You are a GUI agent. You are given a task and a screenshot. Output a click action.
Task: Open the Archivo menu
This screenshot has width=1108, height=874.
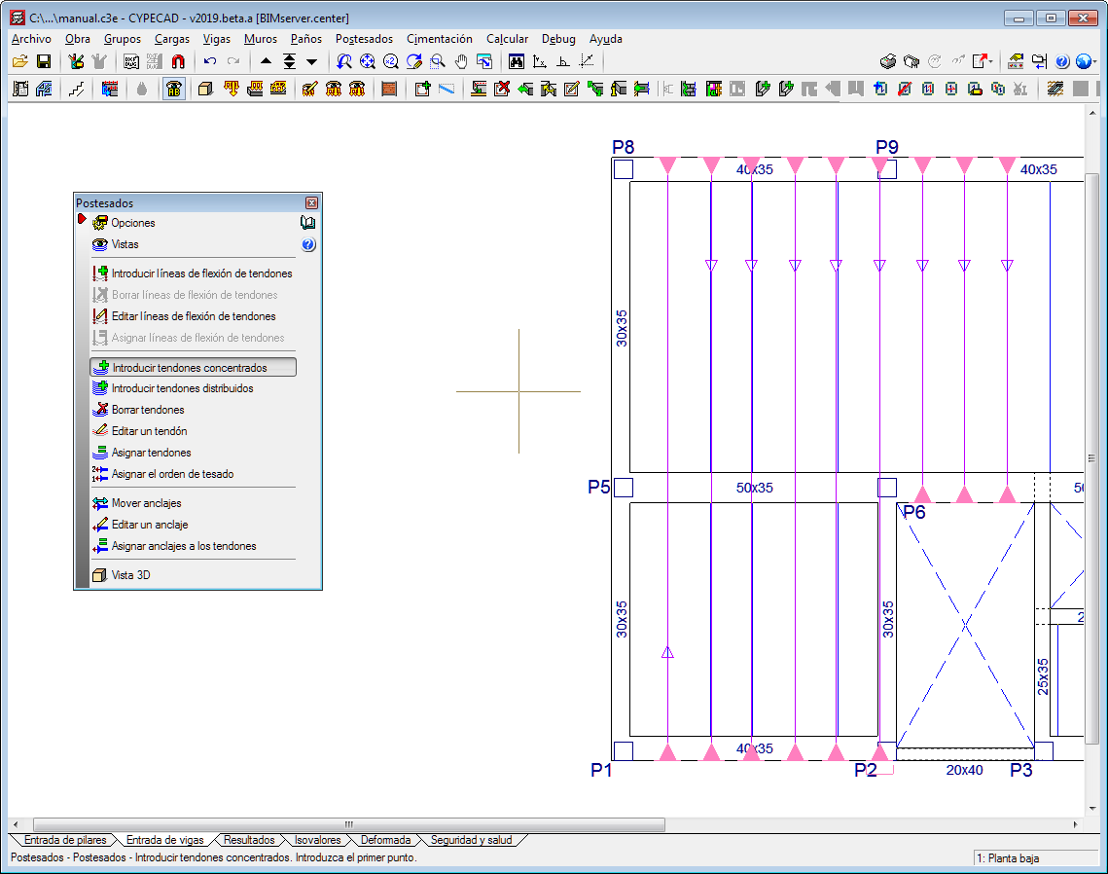[31, 39]
